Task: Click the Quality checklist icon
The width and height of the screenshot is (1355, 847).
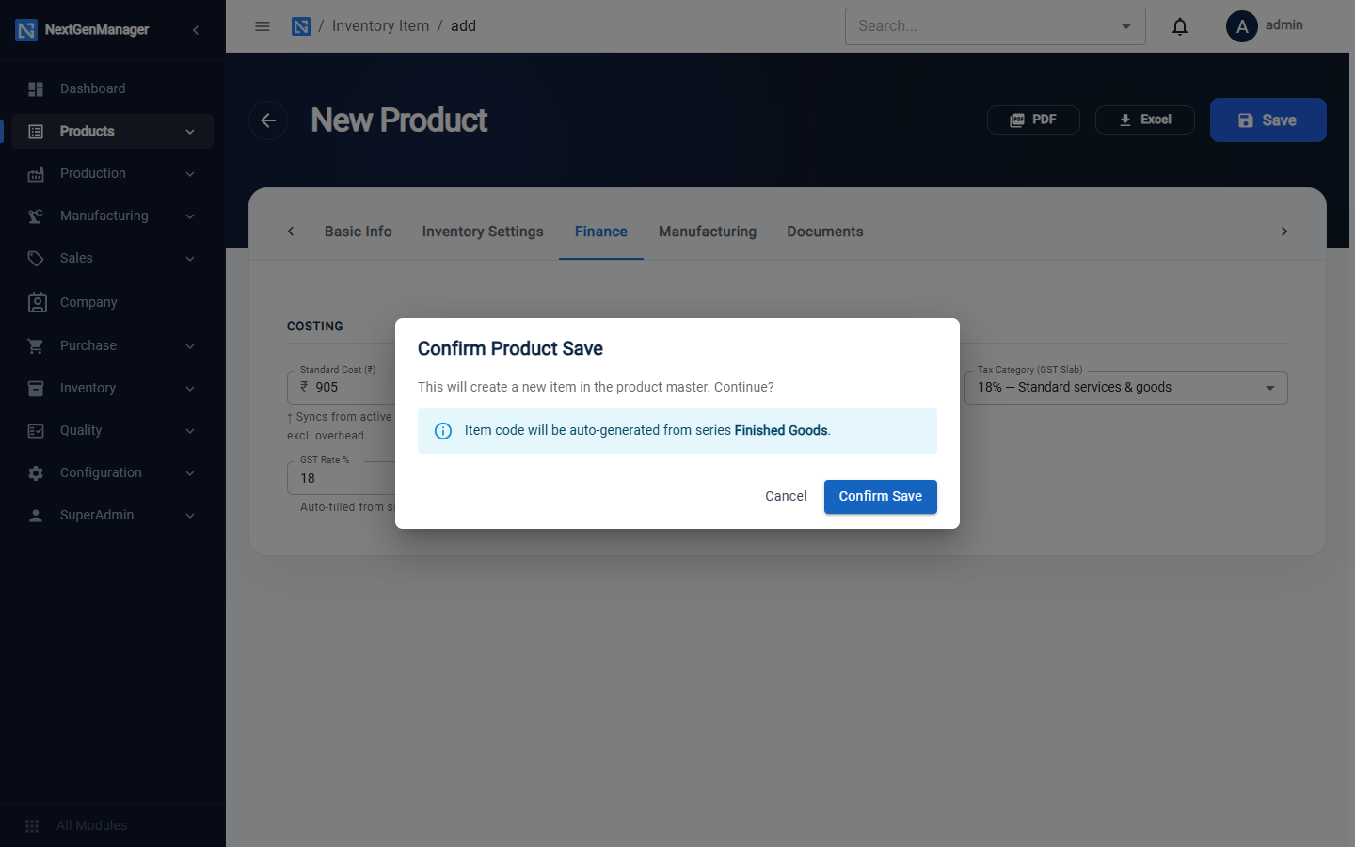Action: coord(36,431)
